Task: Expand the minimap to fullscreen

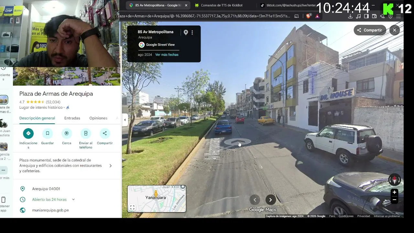Action: coord(132,207)
